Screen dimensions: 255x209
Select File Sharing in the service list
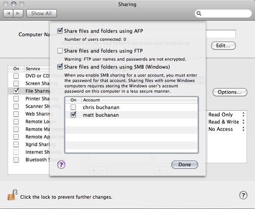(29, 91)
